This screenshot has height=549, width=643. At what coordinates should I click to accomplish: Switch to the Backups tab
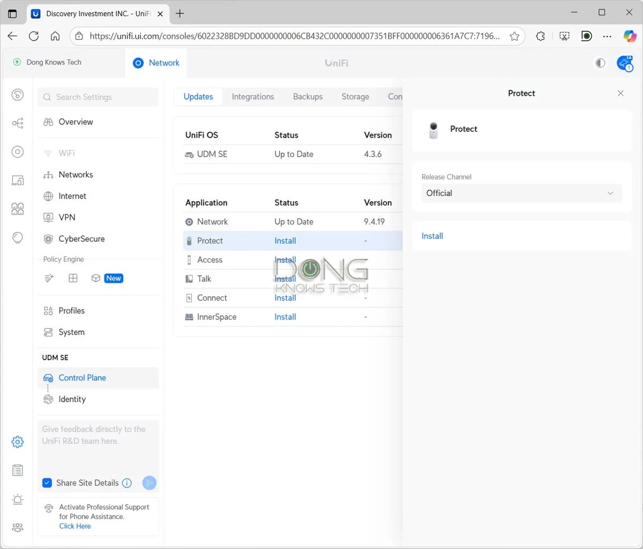click(x=308, y=96)
